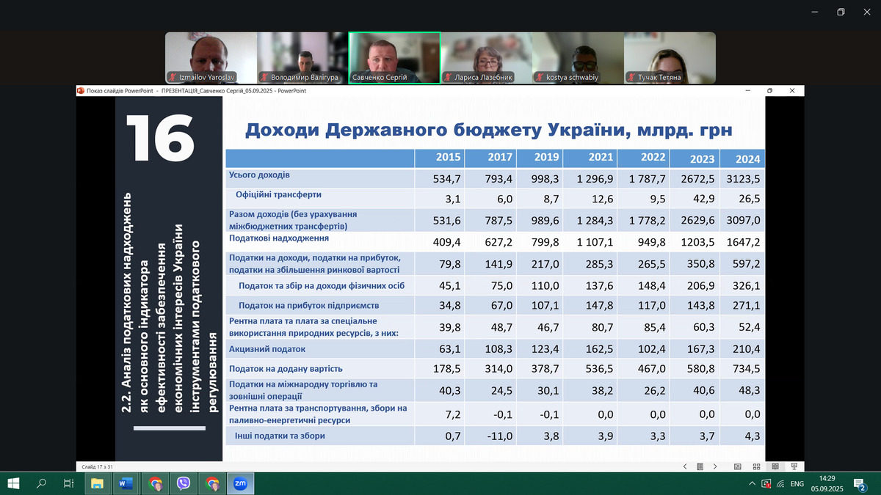
Task: Select Володимир Валігура's video thumbnail
Action: point(302,58)
